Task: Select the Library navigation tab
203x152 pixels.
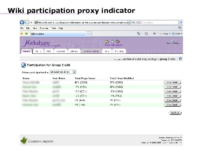Action: point(74,51)
